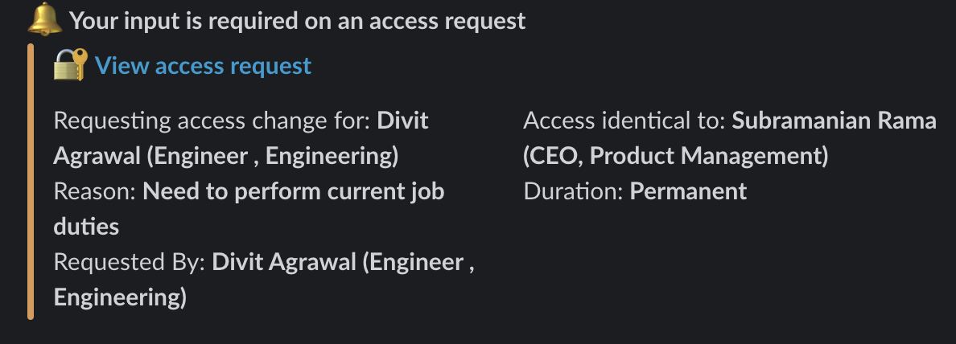Click the "(CEO, Product Management)" role text

coord(675,156)
